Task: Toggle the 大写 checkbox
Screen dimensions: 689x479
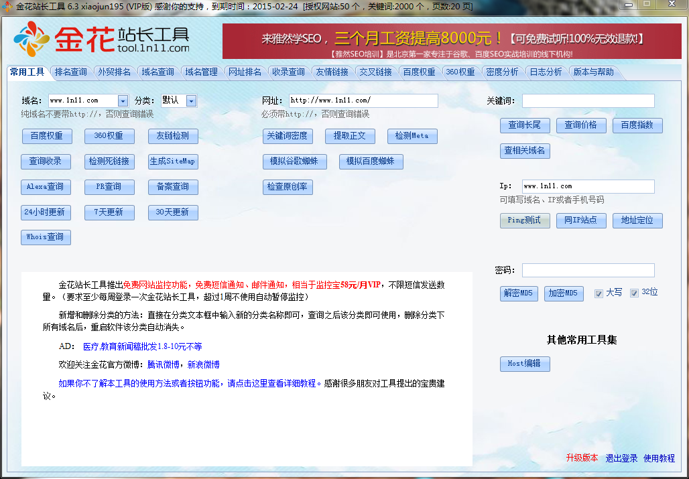Action: click(x=599, y=293)
